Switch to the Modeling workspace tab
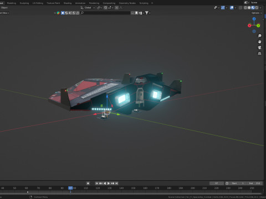Image resolution: width=266 pixels, height=199 pixels. coord(12,3)
